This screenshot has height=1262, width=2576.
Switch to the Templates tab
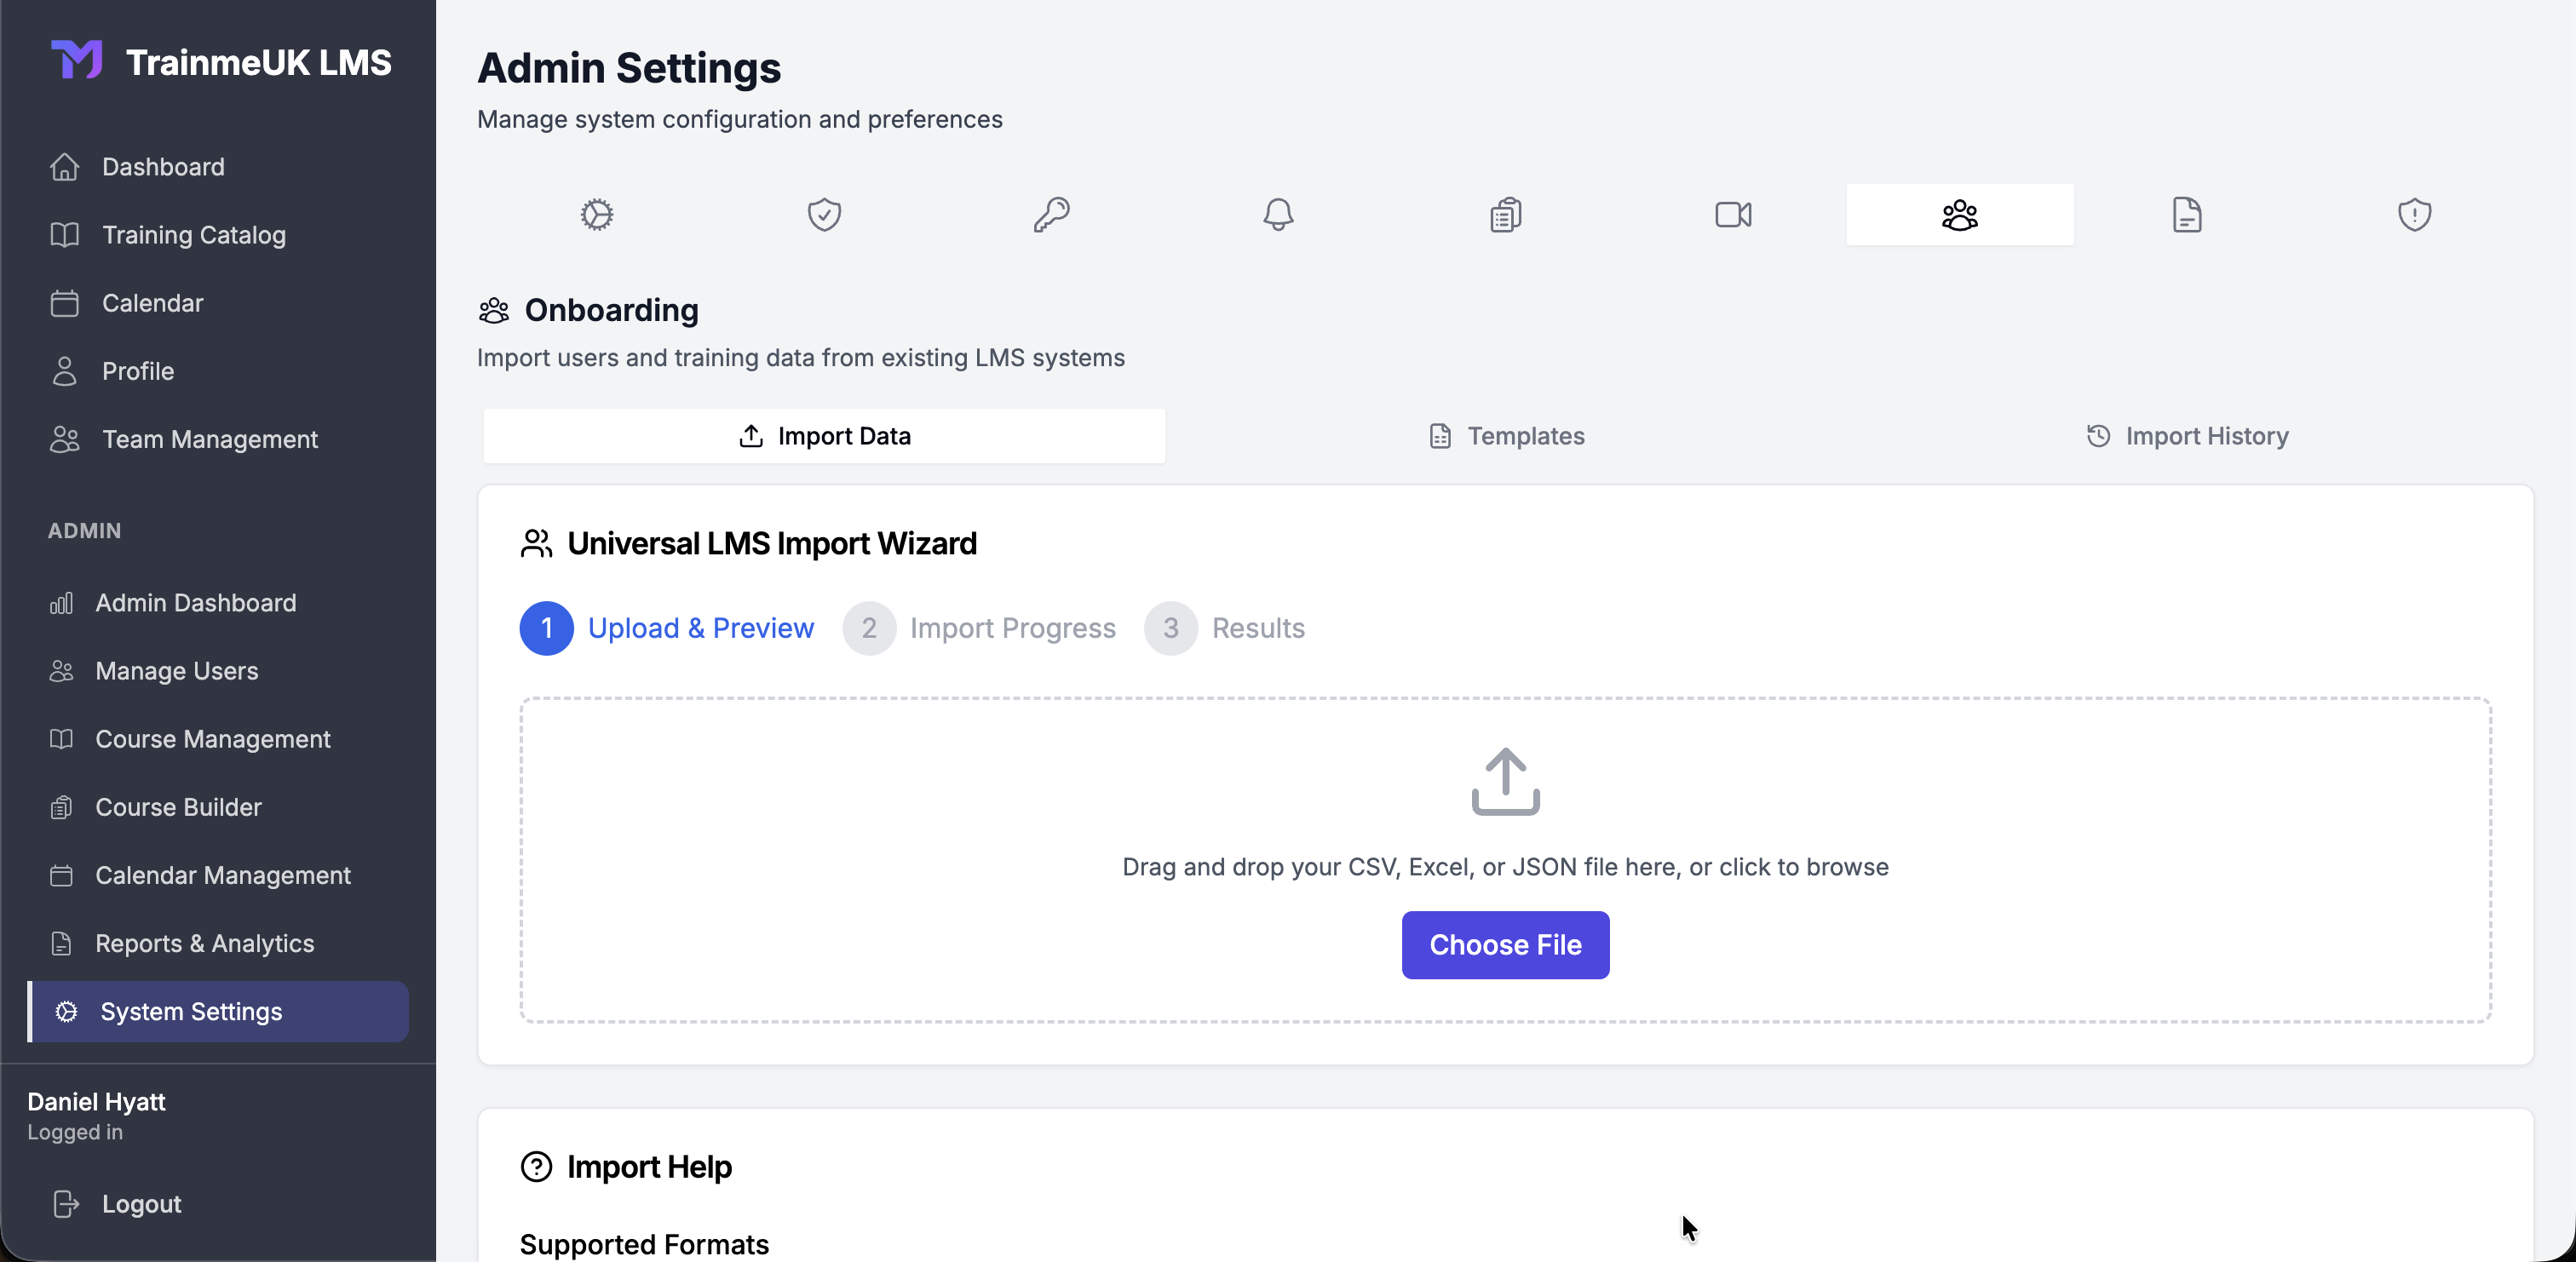[1505, 436]
